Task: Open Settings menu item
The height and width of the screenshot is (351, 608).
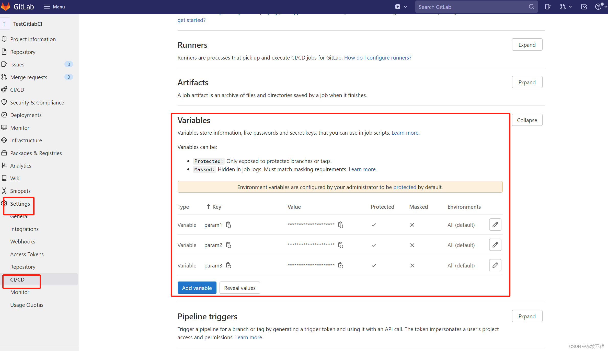Action: tap(20, 204)
